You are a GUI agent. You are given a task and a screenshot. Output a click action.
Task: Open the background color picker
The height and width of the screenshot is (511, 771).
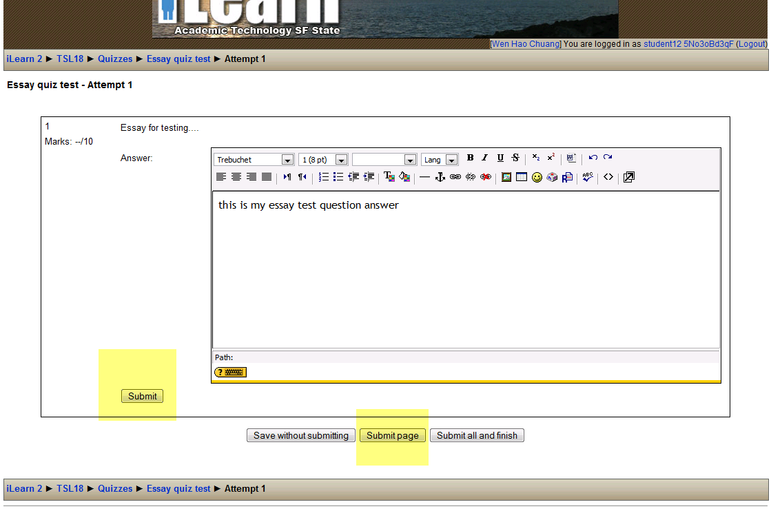pos(404,177)
